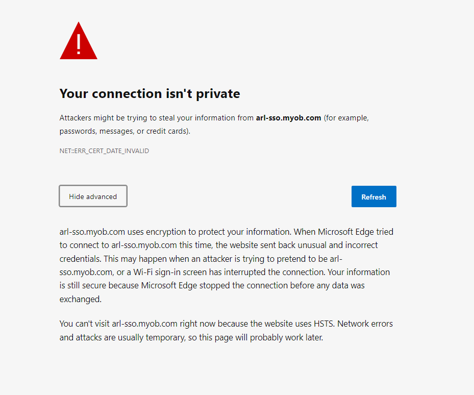Reload the page with the Refresh button

click(x=373, y=196)
